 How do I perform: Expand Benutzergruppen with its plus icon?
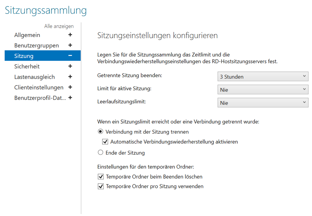[70, 45]
